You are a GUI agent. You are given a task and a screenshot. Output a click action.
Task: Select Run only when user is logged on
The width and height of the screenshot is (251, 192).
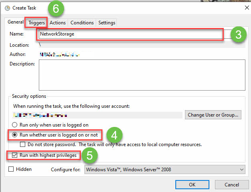(50, 125)
